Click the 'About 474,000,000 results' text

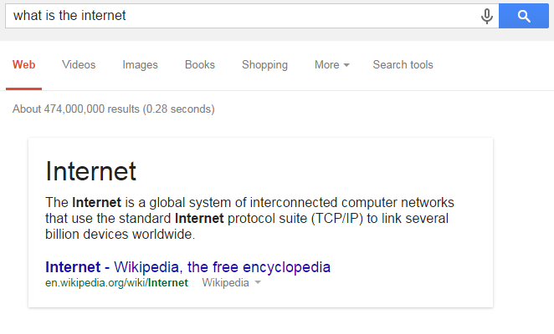pyautogui.click(x=114, y=109)
